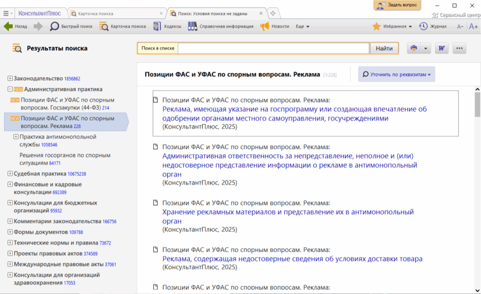Expand Консультации для бюджетных организаций node
The height and width of the screenshot is (294, 481).
pyautogui.click(x=10, y=202)
